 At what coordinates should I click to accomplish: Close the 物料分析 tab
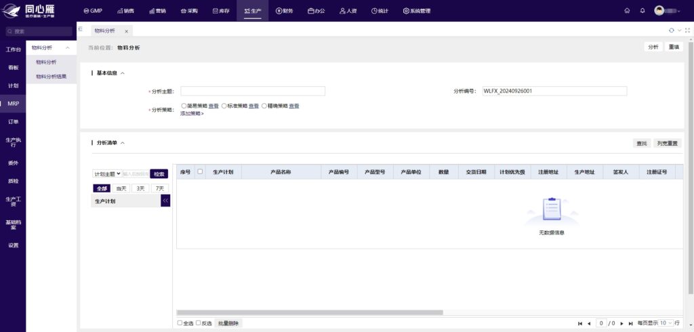pyautogui.click(x=126, y=31)
